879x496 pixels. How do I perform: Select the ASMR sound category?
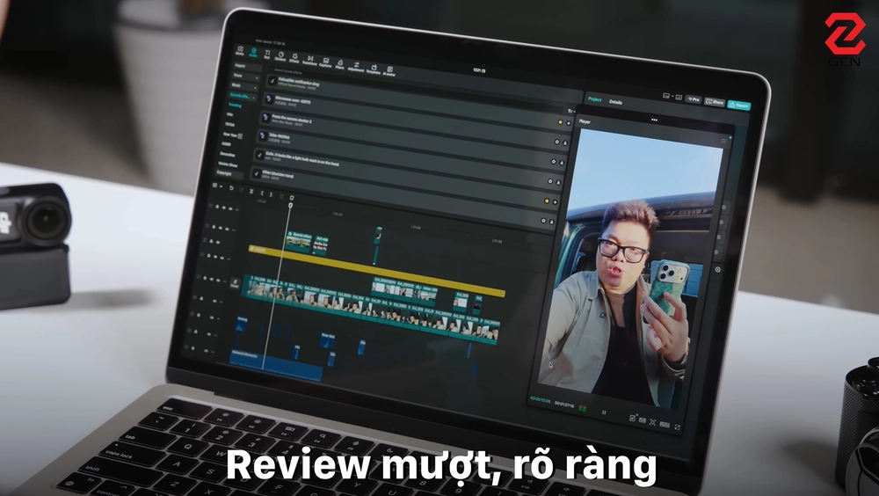[227, 144]
